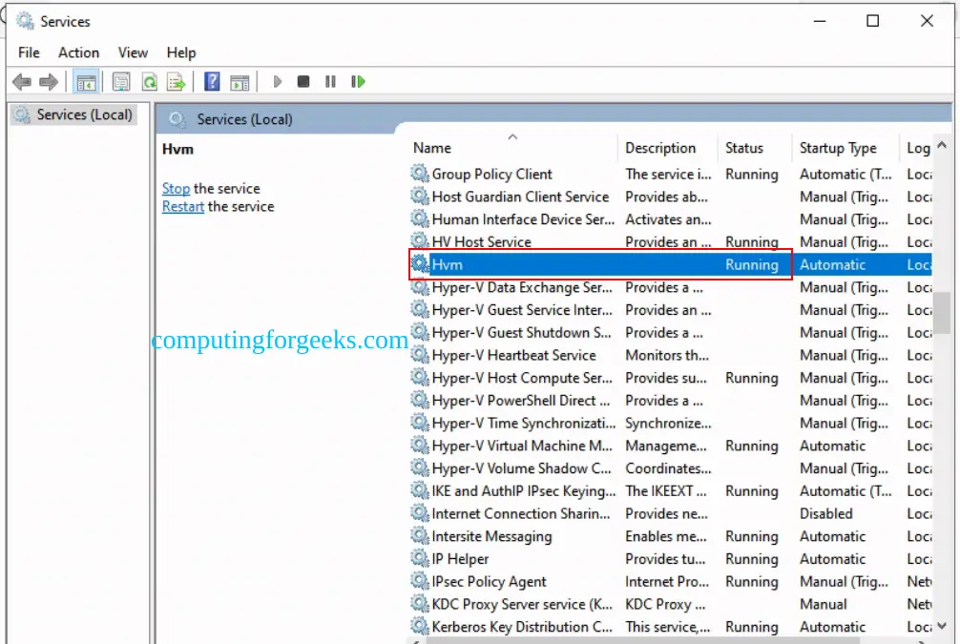Click gear icon of Internet Connection Sharing
Image resolution: width=960 pixels, height=644 pixels.
pos(419,513)
